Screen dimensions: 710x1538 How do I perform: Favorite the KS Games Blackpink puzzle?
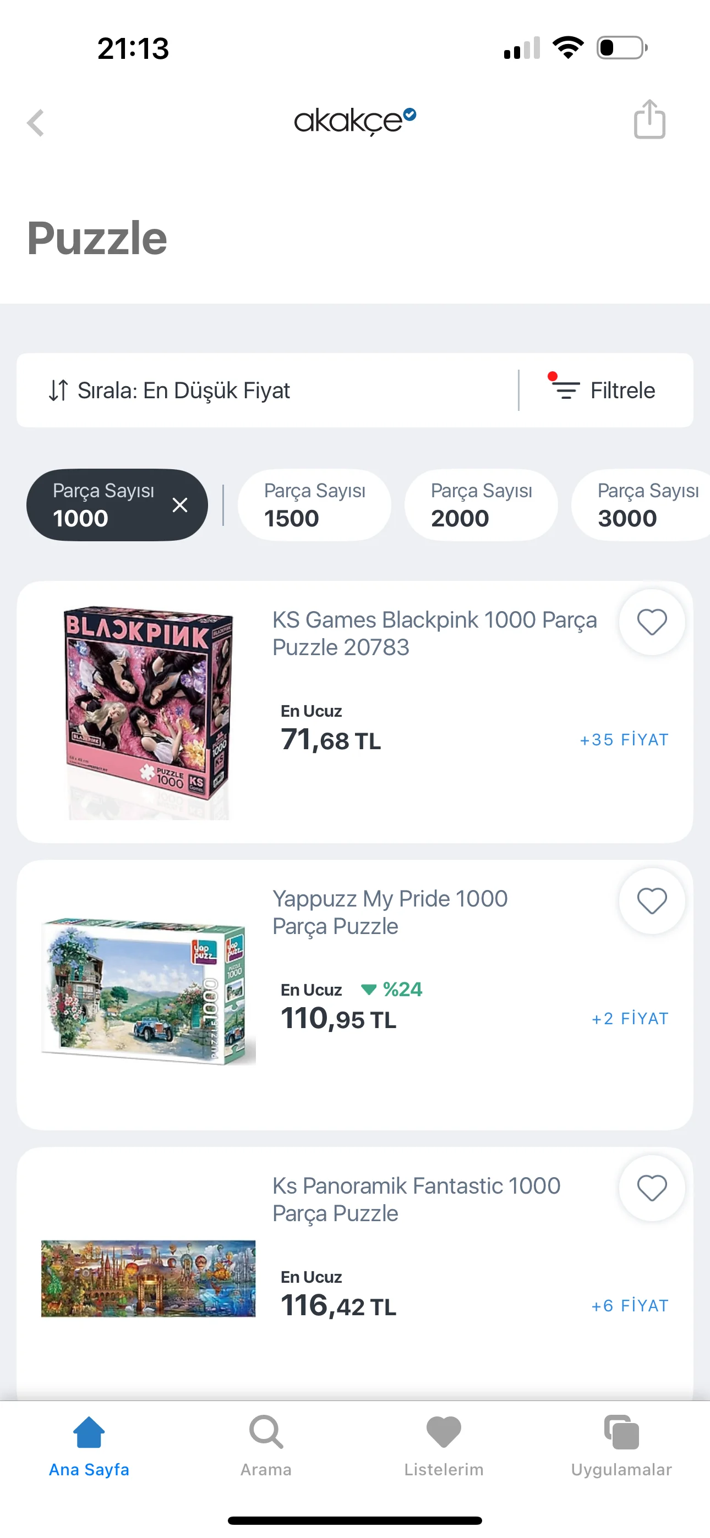pyautogui.click(x=652, y=622)
